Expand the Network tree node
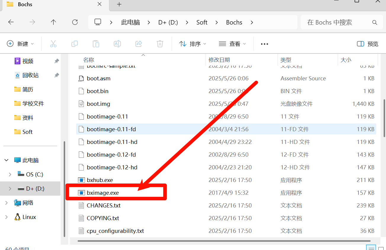Screen dimensions: 386x250 tap(7, 203)
